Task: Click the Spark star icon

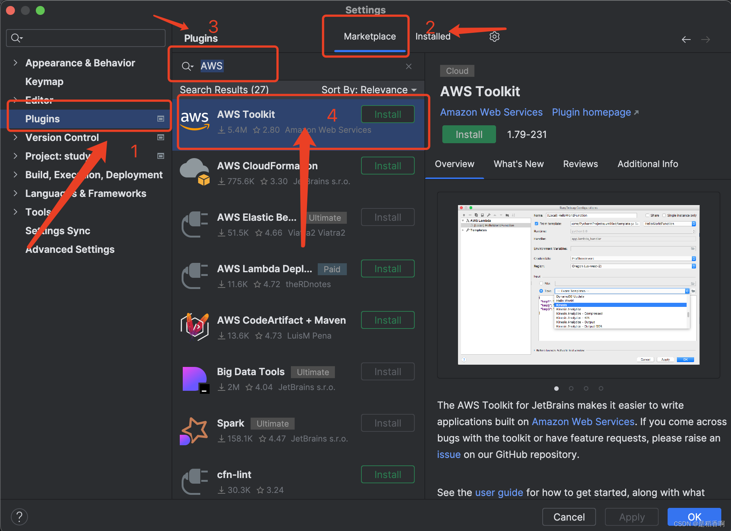Action: pos(194,431)
